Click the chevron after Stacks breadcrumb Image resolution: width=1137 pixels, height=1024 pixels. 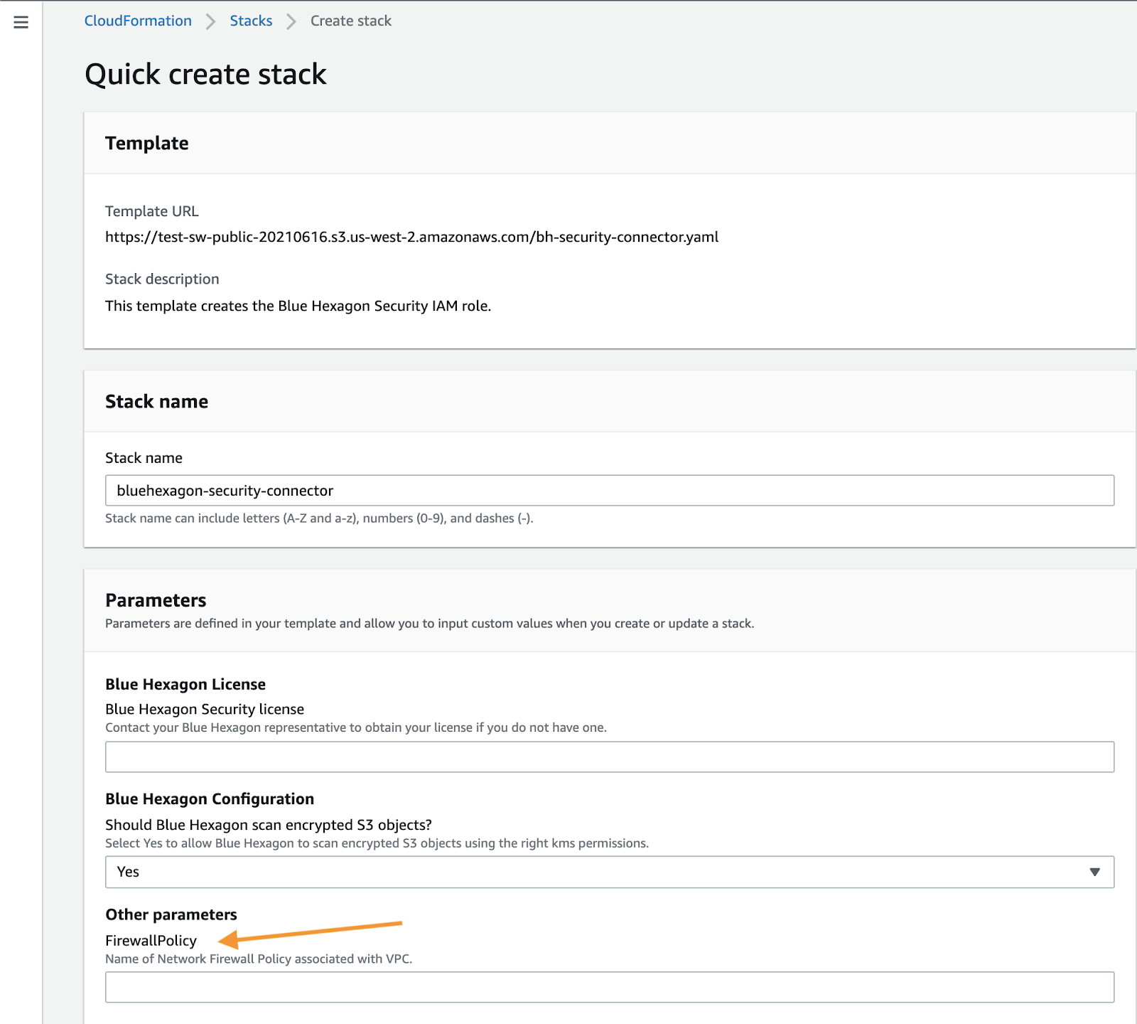pyautogui.click(x=291, y=22)
